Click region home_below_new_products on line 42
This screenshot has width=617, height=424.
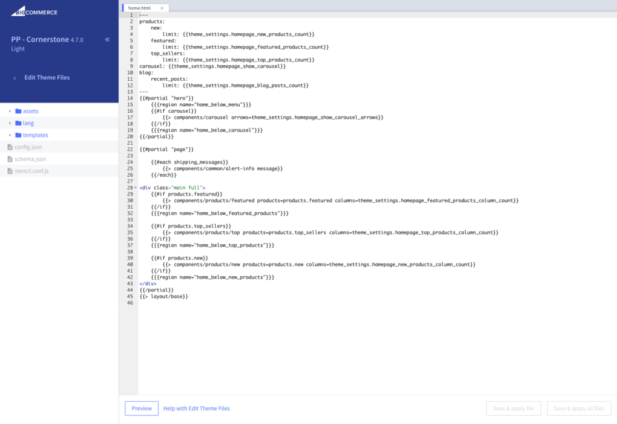click(213, 277)
